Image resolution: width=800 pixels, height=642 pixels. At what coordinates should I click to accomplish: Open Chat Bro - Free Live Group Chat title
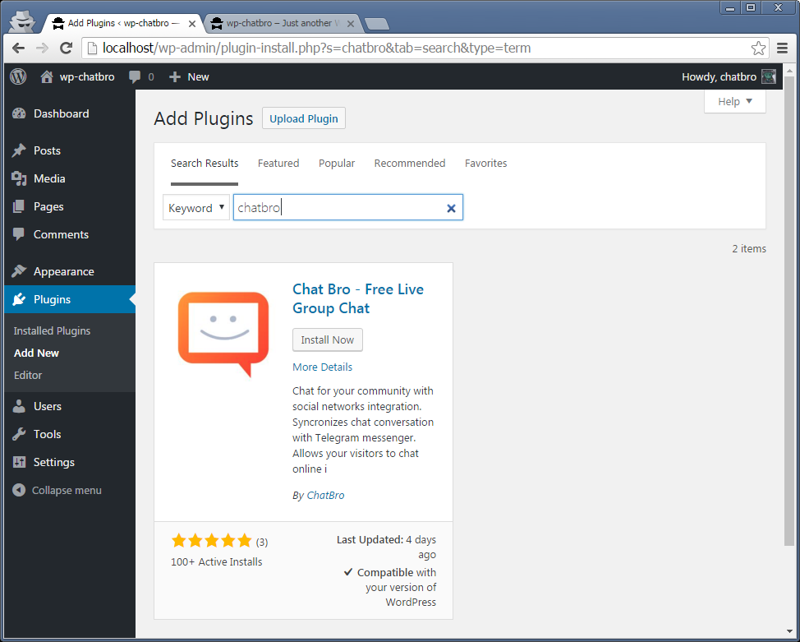358,298
